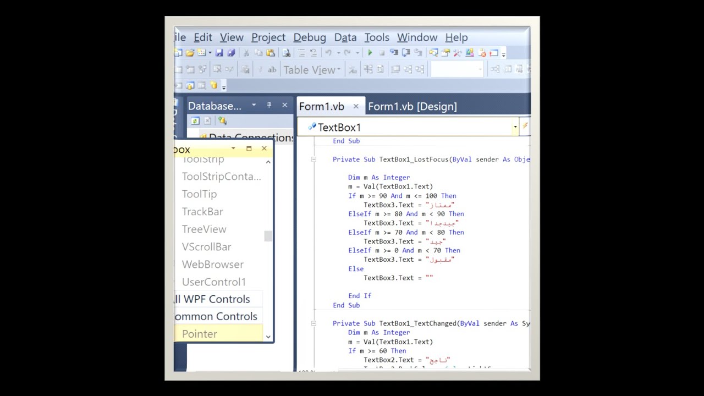Select the TreeView toolbox item
This screenshot has height=396, width=704.
[x=204, y=229]
